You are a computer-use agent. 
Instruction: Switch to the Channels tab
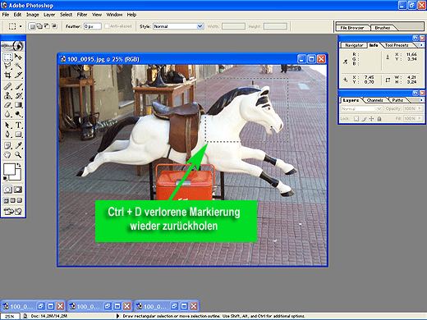point(374,100)
